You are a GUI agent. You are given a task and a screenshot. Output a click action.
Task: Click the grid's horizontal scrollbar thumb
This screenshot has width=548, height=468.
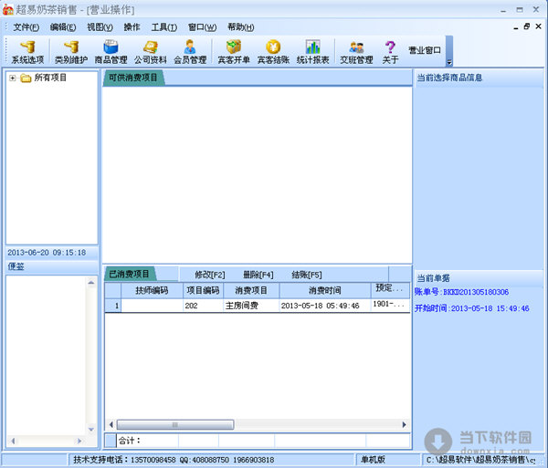point(175,425)
